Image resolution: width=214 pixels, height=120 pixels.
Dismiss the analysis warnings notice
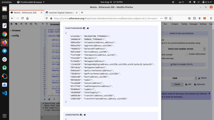(209, 94)
